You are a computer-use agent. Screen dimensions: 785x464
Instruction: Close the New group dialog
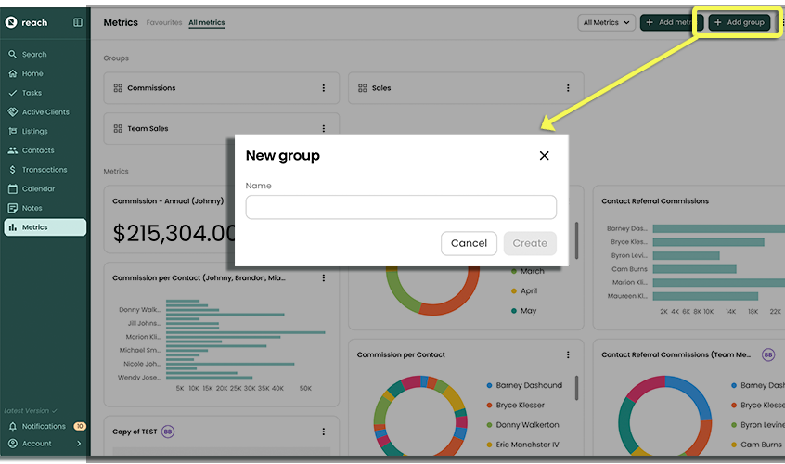[545, 156]
